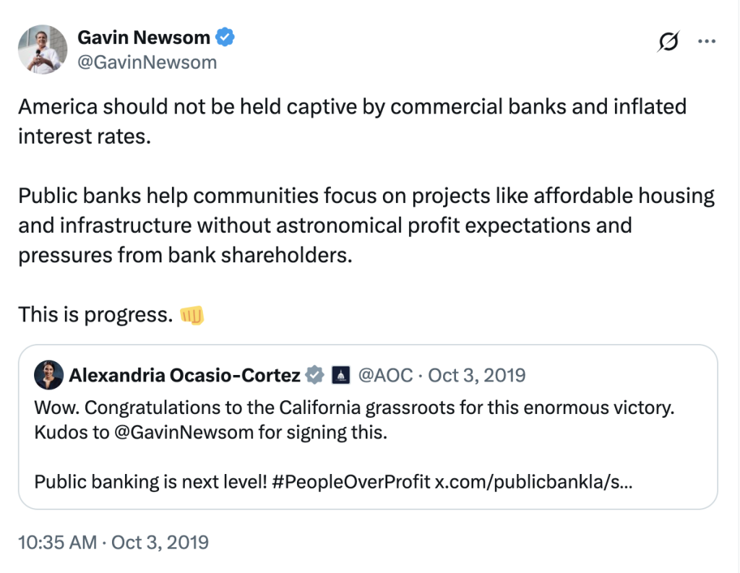Screen dimensions: 740x573
Task: Click the fist bump emoji after 'This is progress.'
Action: point(192,314)
